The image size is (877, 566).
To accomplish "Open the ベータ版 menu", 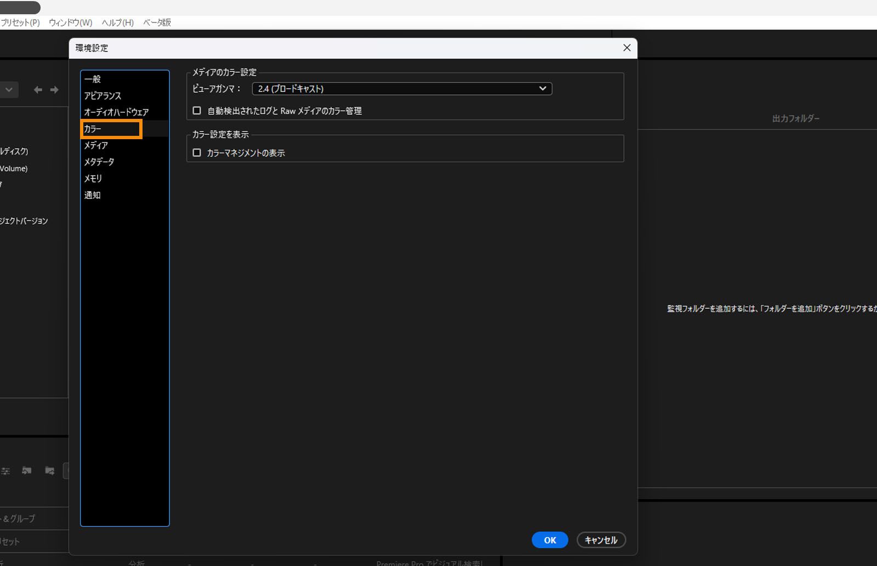I will pyautogui.click(x=157, y=22).
